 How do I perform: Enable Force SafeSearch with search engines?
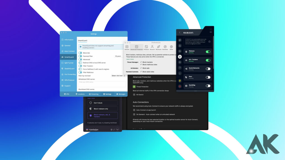[x=80, y=69]
